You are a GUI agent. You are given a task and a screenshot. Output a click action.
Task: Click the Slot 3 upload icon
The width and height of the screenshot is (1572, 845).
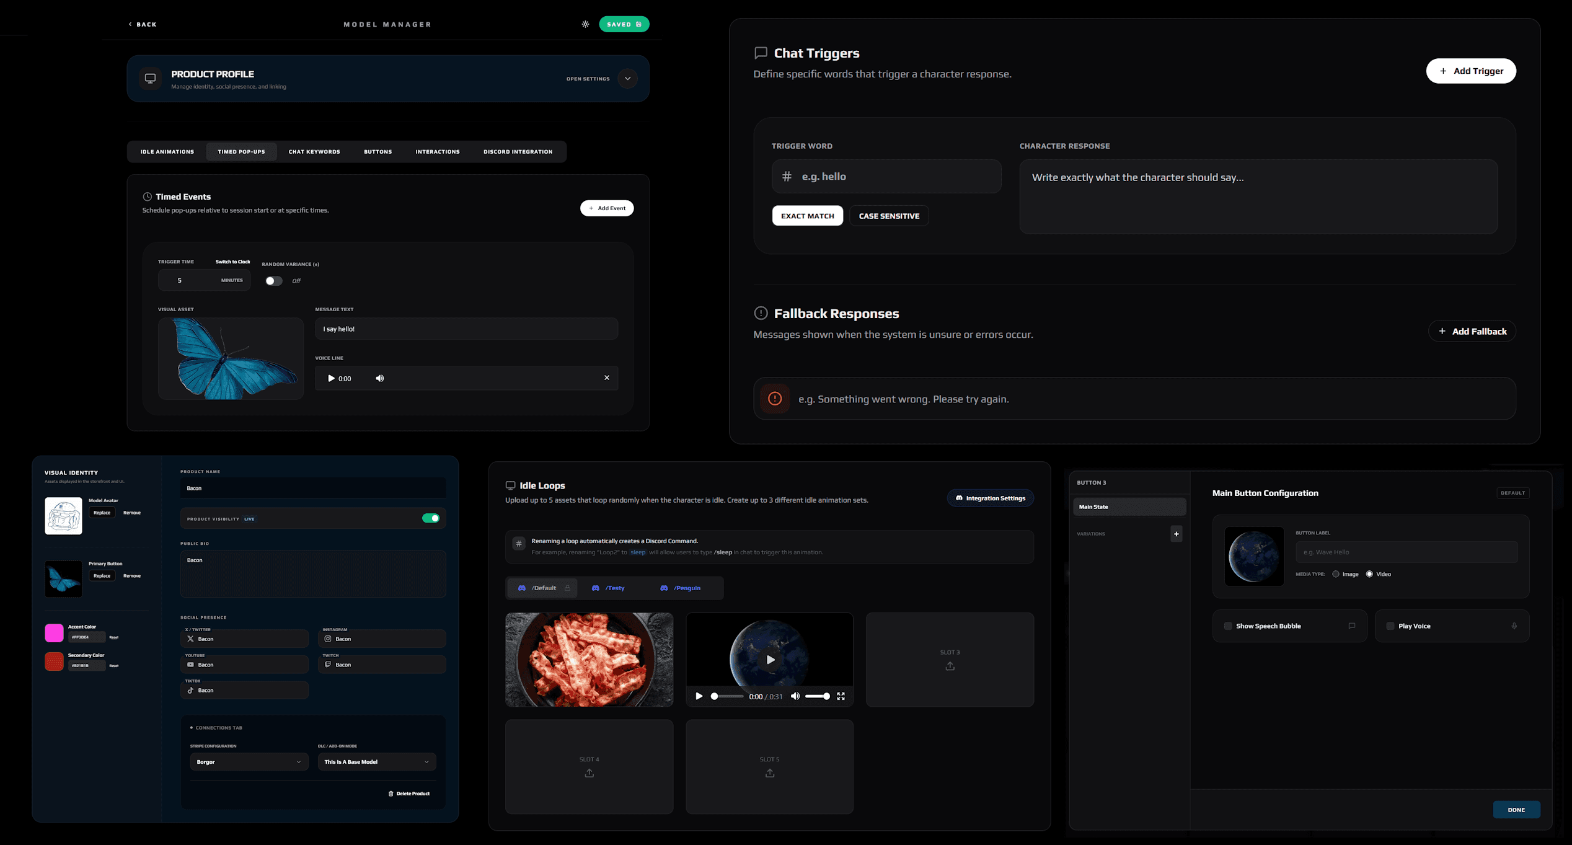tap(950, 666)
